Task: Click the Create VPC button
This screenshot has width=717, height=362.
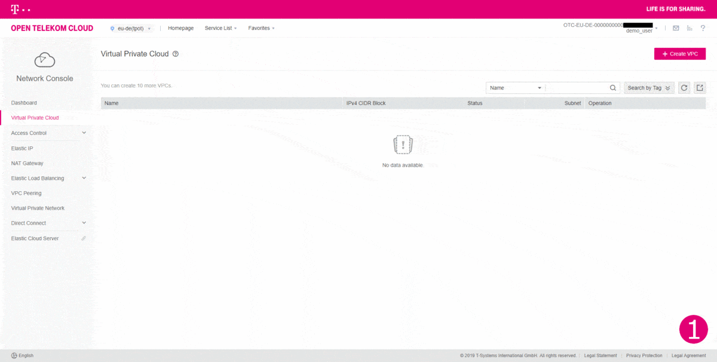Action: coord(680,54)
